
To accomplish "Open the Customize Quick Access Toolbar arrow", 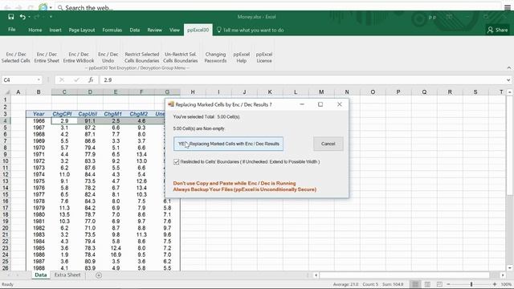I will click(x=51, y=17).
